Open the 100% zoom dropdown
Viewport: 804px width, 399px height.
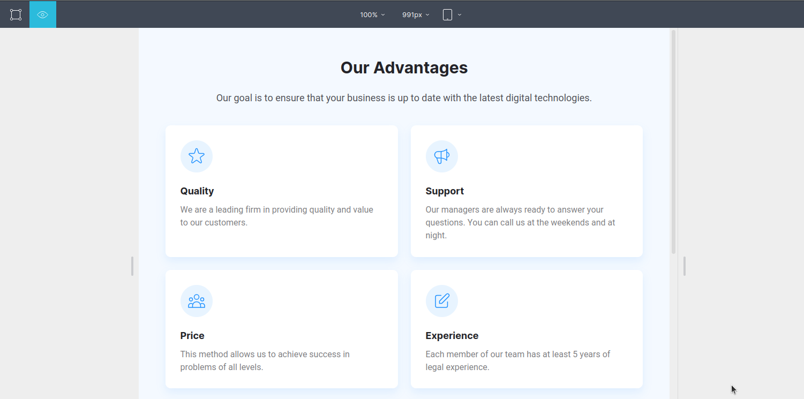(x=372, y=15)
